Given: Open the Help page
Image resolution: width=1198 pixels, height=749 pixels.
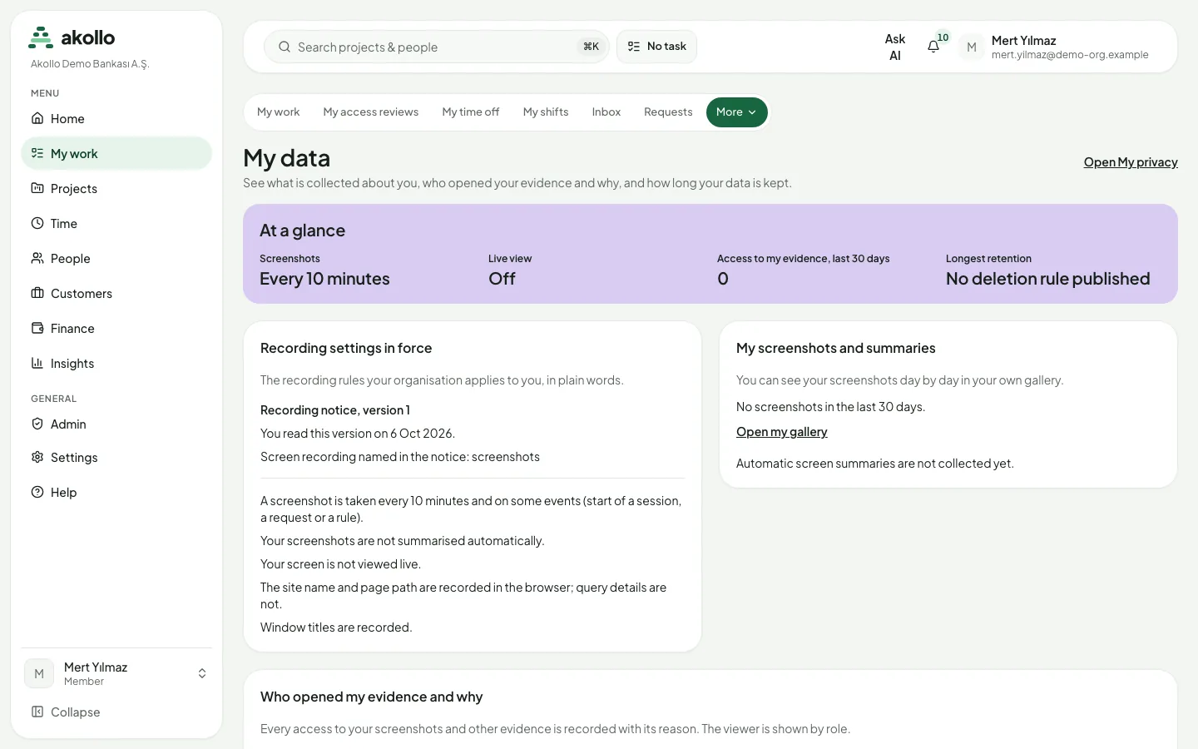Looking at the screenshot, I should point(116,493).
